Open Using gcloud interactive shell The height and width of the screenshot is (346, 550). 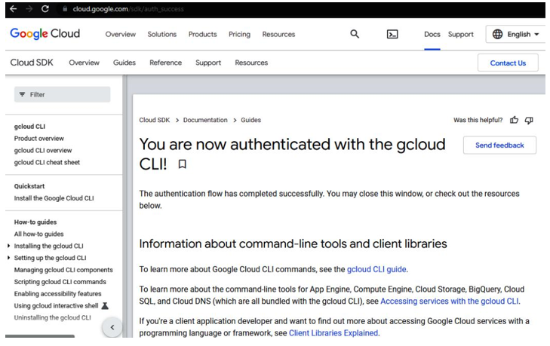(x=56, y=306)
